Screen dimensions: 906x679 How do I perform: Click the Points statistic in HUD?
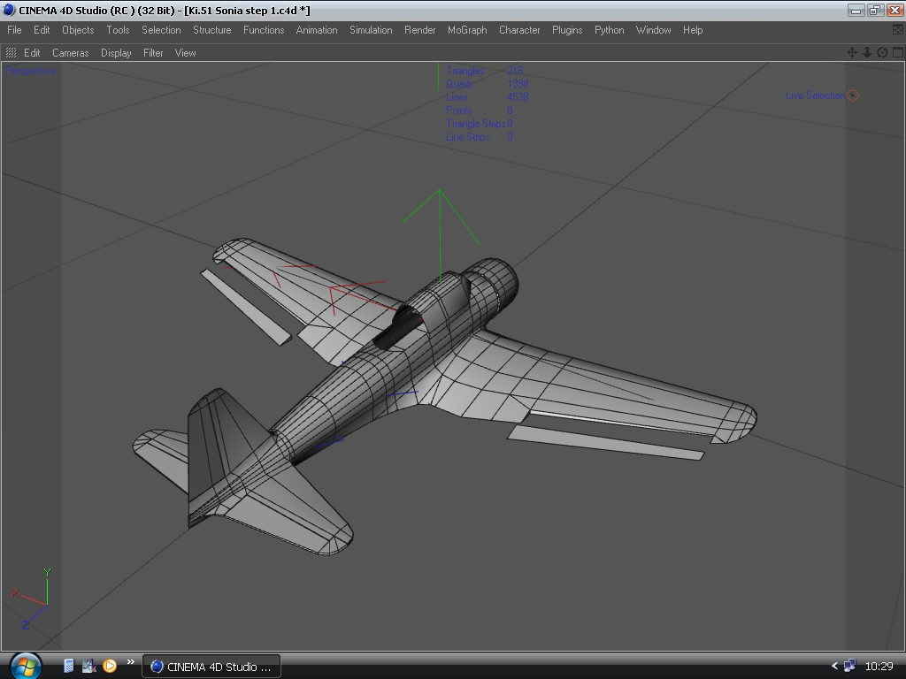point(479,111)
